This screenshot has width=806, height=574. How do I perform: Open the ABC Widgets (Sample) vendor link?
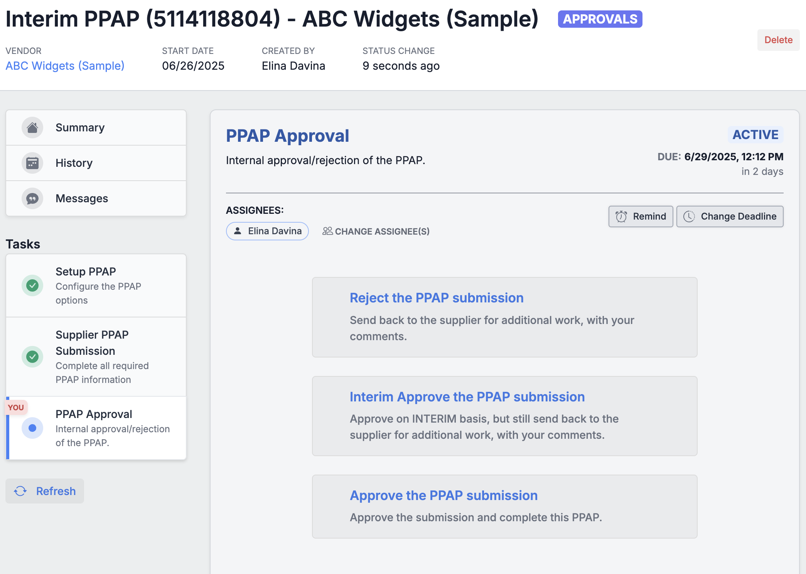coord(65,66)
